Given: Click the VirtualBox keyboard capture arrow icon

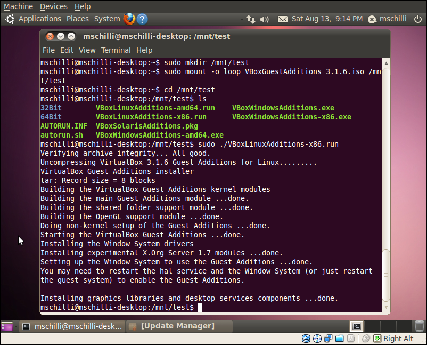Looking at the screenshot, I should tap(377, 339).
